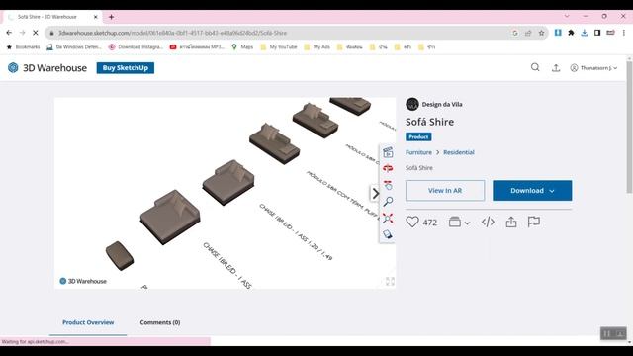
Task: Click the Design da Vila avatar
Action: (412, 104)
